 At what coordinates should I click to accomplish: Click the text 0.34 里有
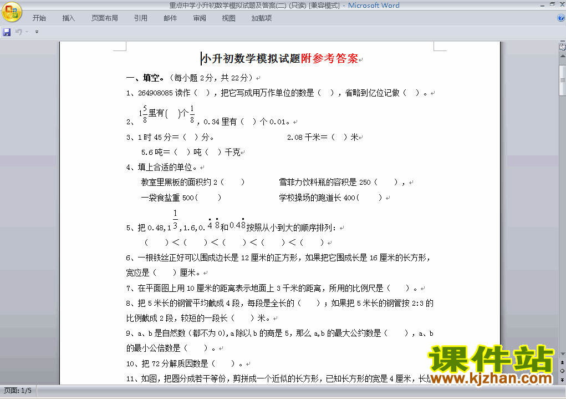tap(220, 122)
